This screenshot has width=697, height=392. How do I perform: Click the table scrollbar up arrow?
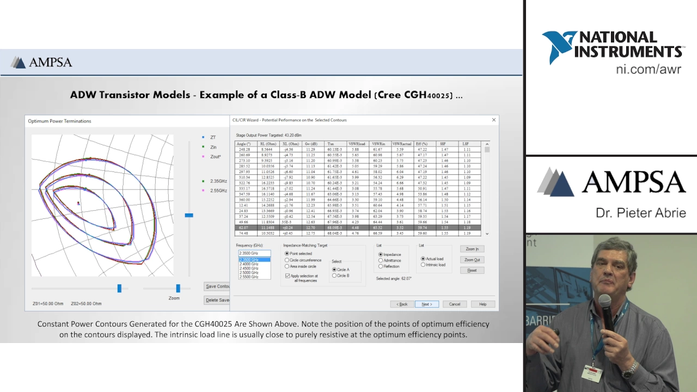[x=487, y=144]
